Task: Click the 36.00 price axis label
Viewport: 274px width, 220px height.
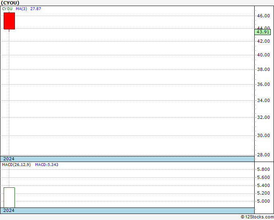Action: [x=264, y=84]
